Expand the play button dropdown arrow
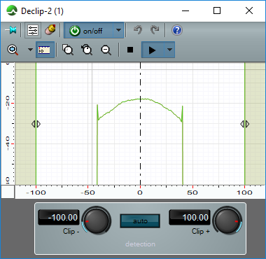Image resolution: width=266 pixels, height=259 pixels. coord(169,50)
